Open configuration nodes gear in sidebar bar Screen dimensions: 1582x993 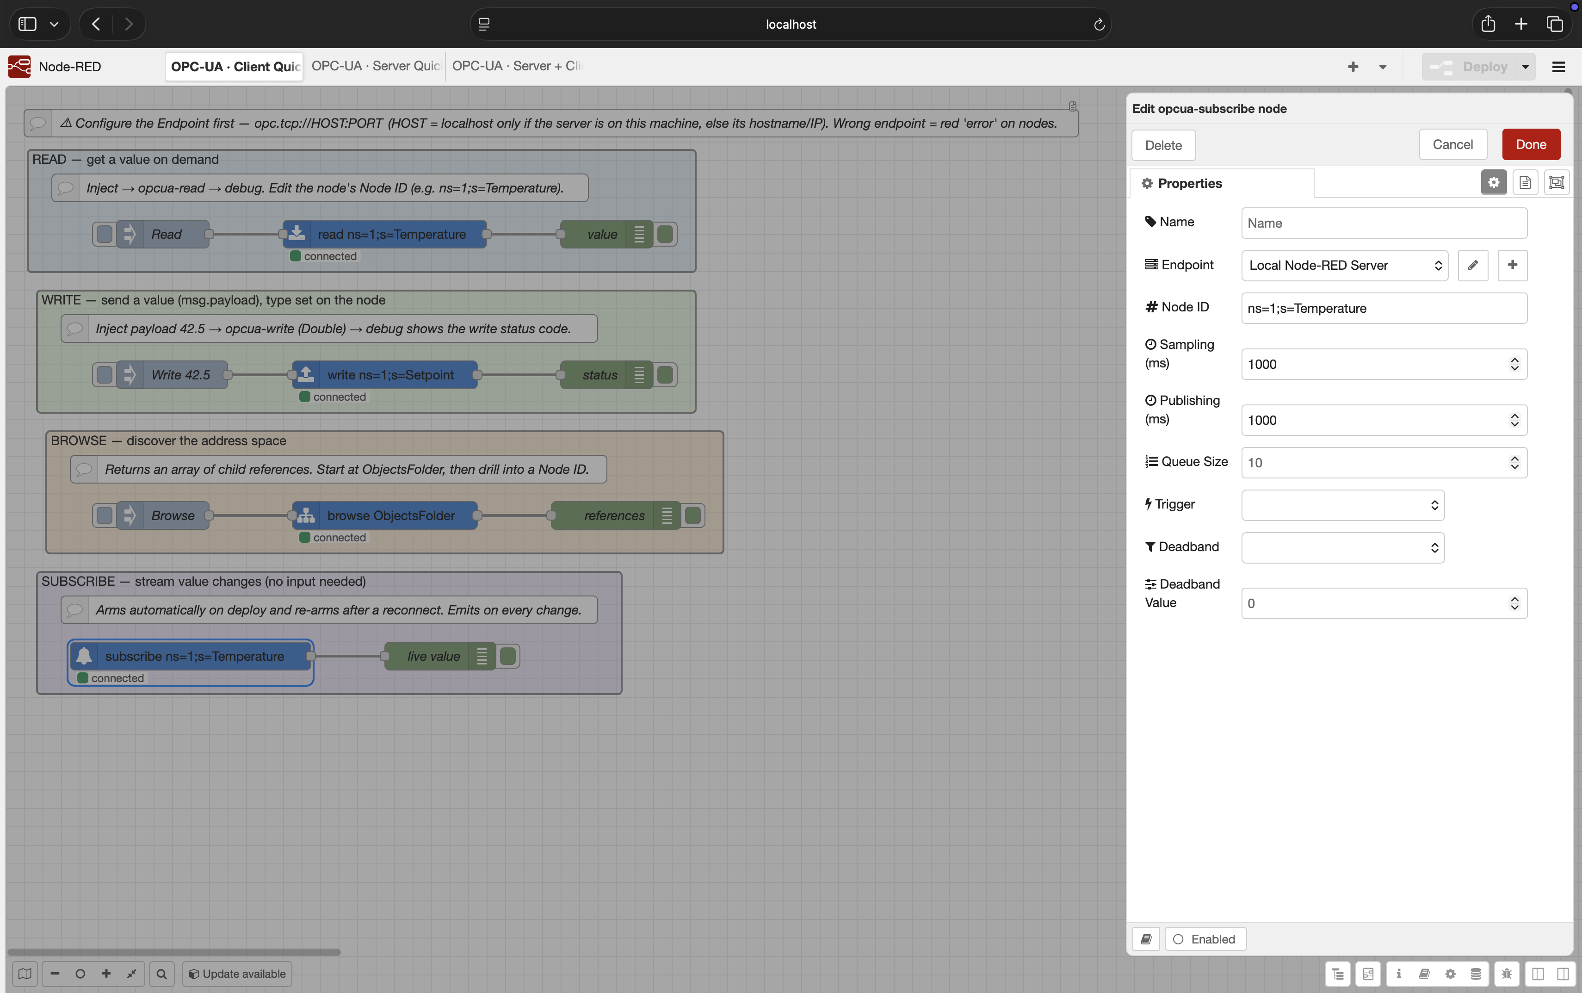click(1450, 974)
